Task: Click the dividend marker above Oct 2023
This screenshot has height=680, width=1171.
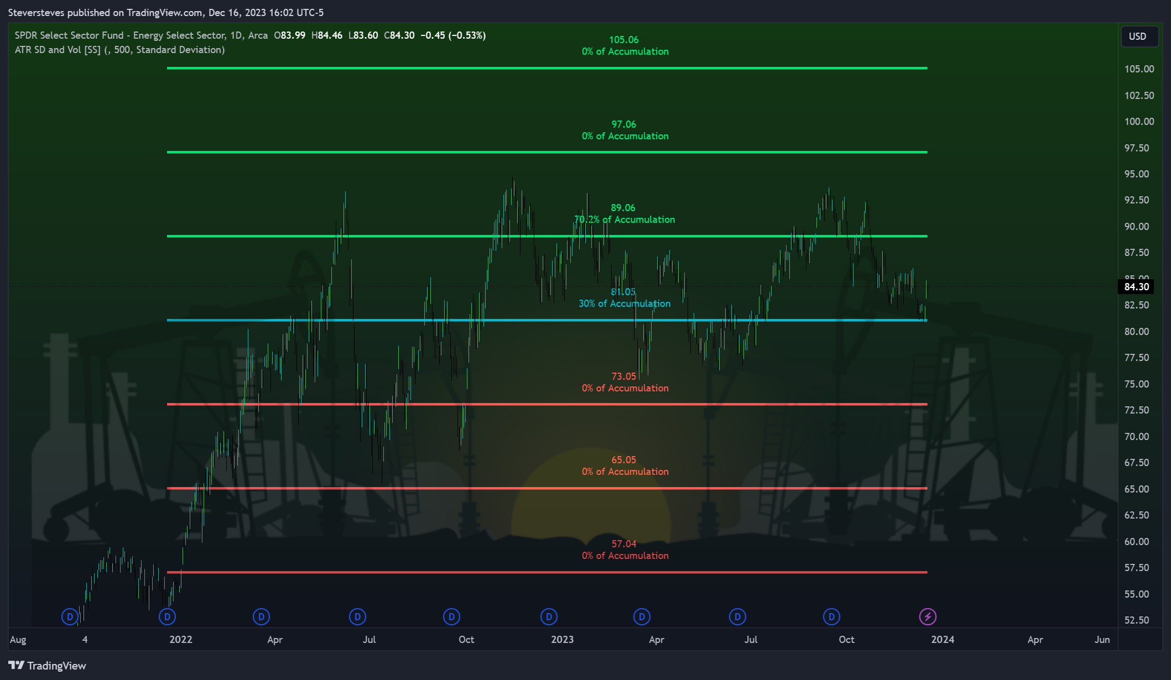Action: click(831, 616)
